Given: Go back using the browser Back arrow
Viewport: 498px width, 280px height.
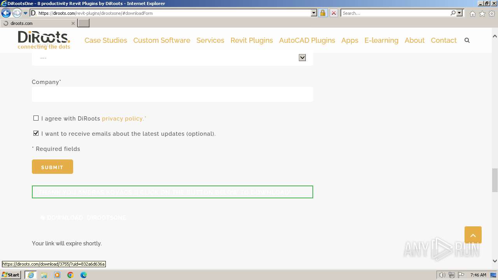Looking at the screenshot, I should (x=6, y=13).
